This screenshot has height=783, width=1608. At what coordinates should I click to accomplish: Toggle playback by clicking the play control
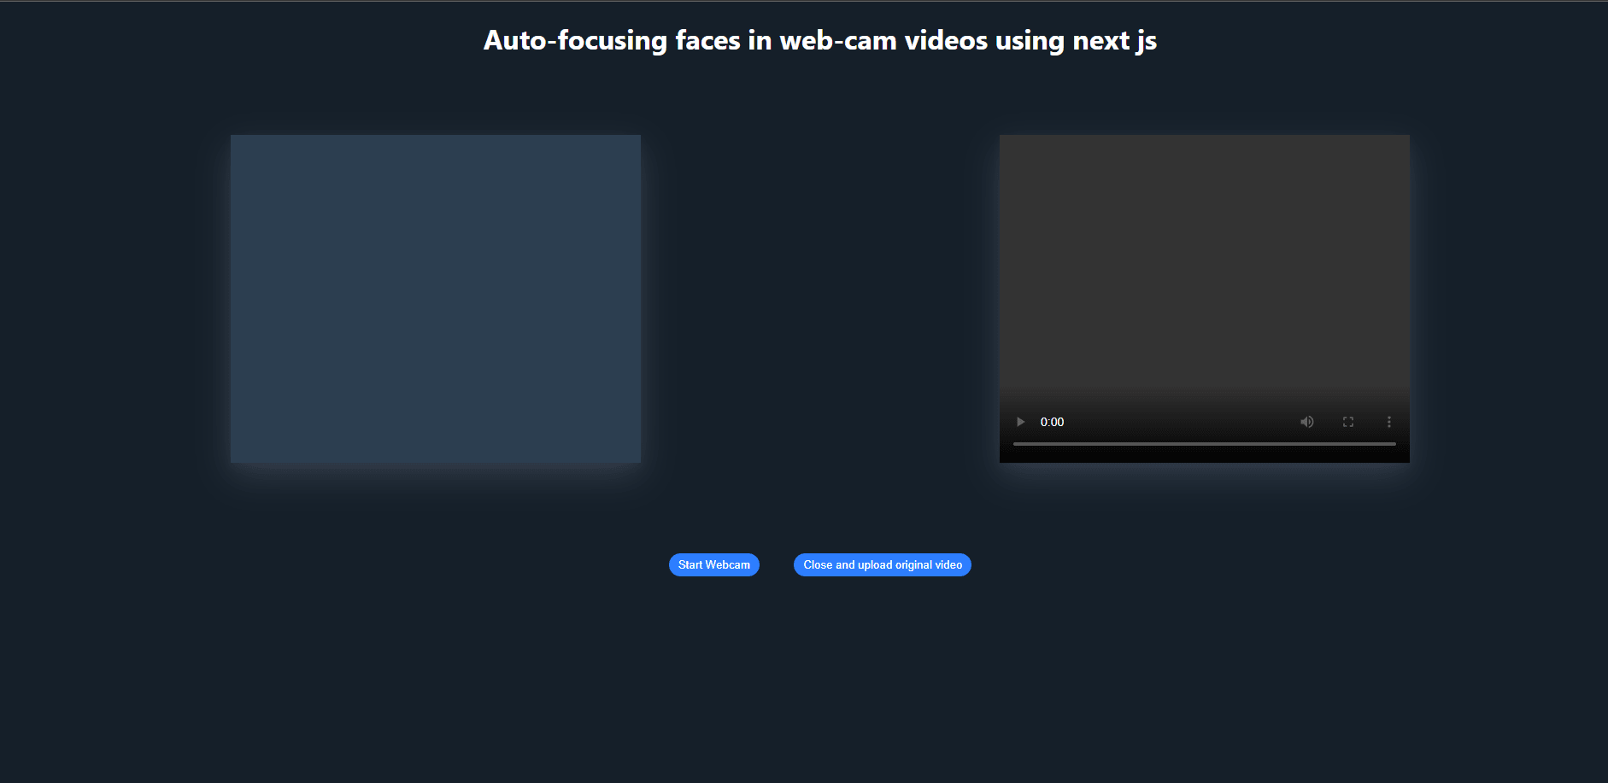(x=1020, y=421)
